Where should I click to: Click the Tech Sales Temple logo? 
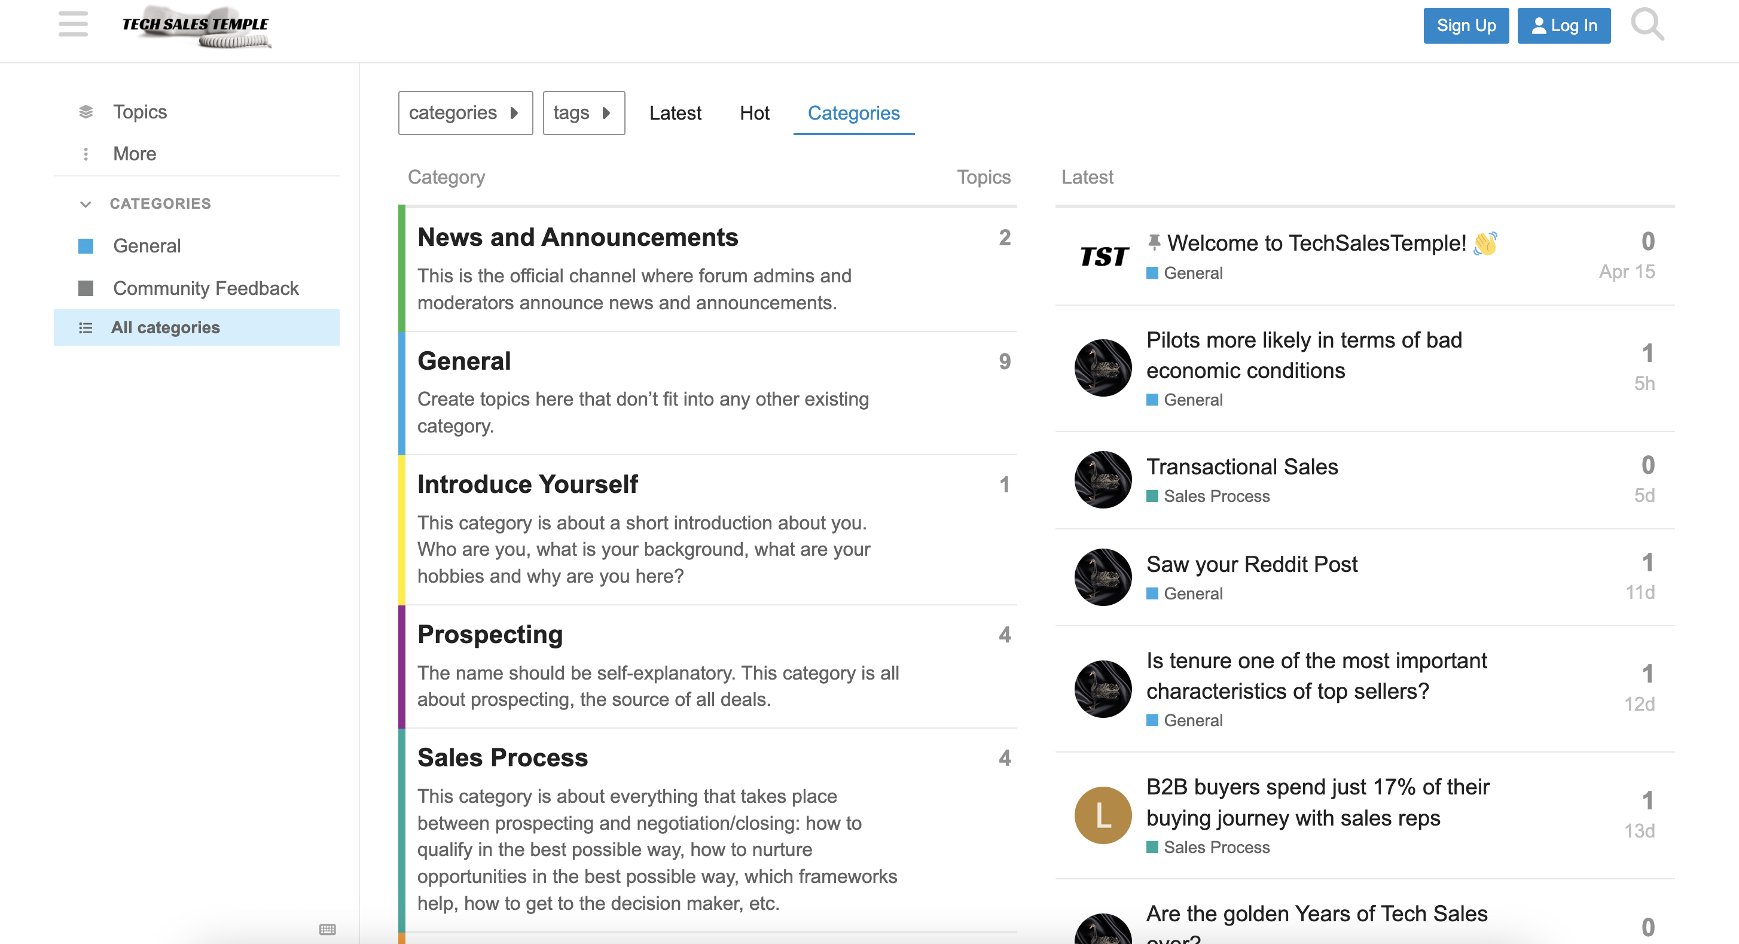click(196, 27)
